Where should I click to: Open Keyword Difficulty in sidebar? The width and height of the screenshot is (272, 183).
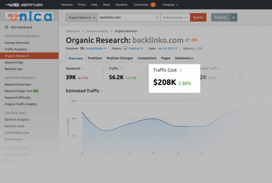(18, 97)
